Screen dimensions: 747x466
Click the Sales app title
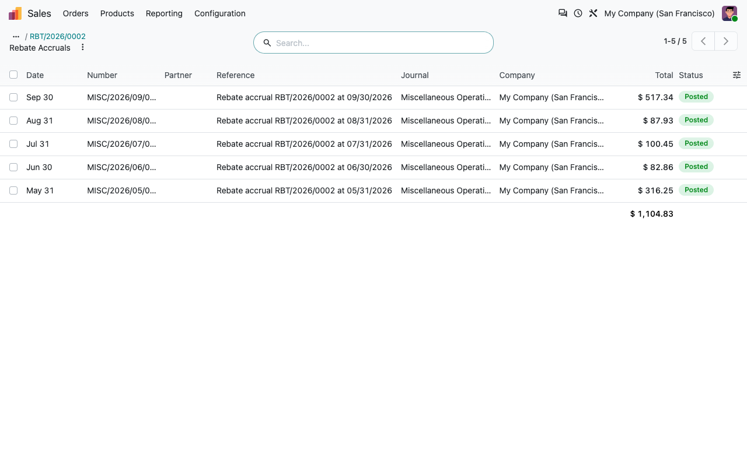[x=39, y=13]
